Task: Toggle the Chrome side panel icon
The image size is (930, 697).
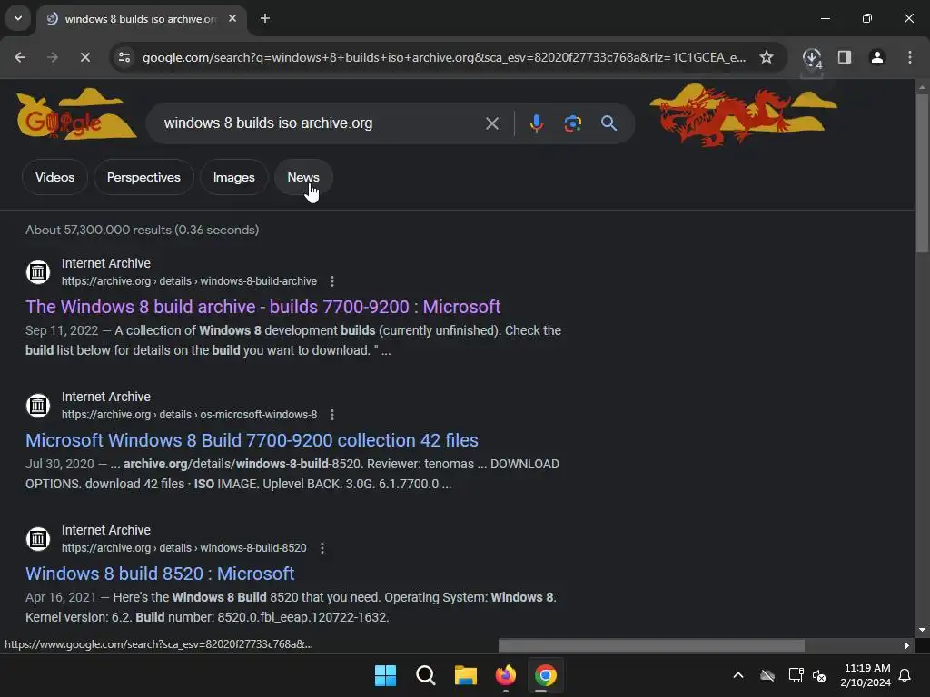Action: tap(845, 57)
